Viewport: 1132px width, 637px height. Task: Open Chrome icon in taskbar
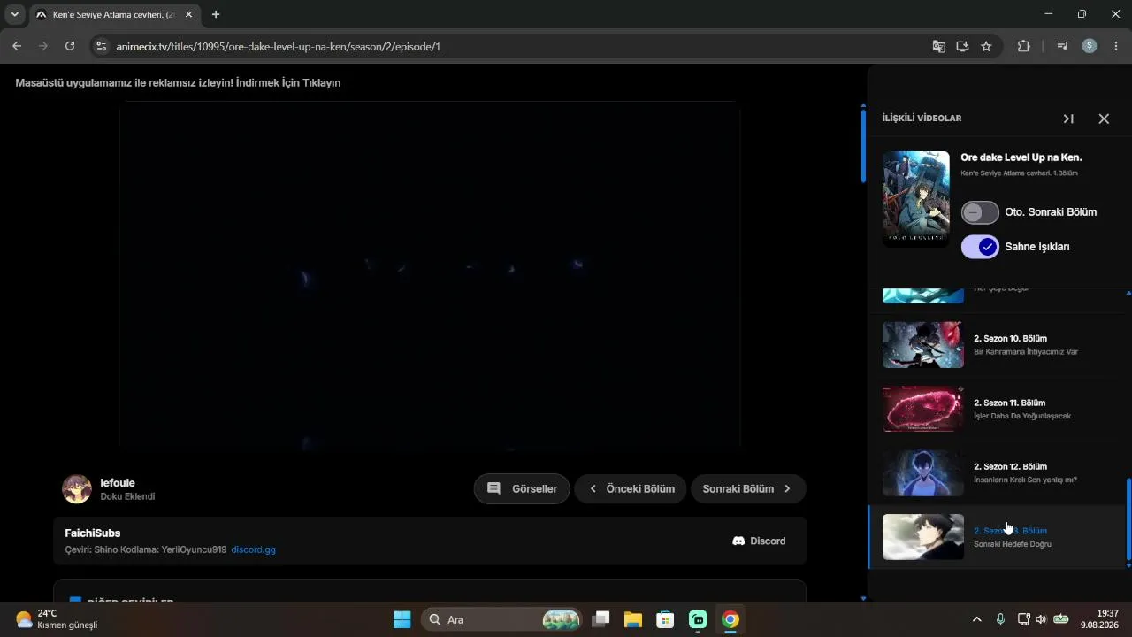(730, 619)
